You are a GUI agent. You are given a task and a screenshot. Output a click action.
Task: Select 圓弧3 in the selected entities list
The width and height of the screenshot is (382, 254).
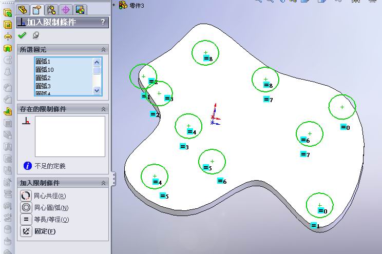coord(43,86)
